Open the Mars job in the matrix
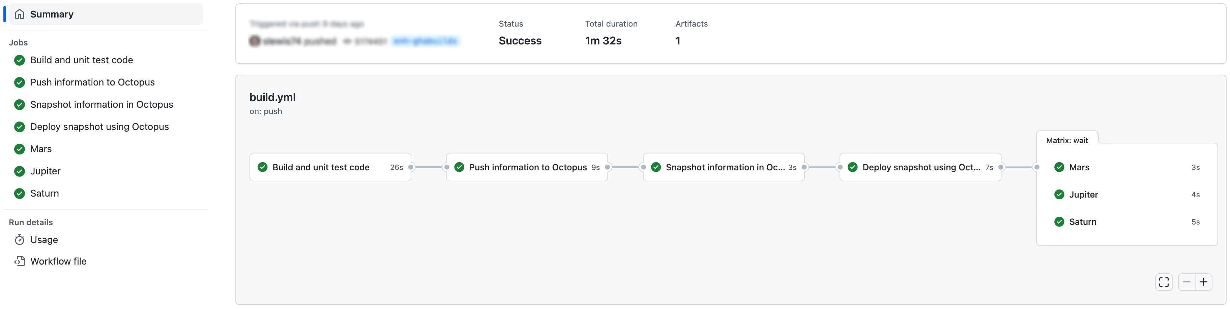Screen dimensions: 1230x309 click(1079, 167)
